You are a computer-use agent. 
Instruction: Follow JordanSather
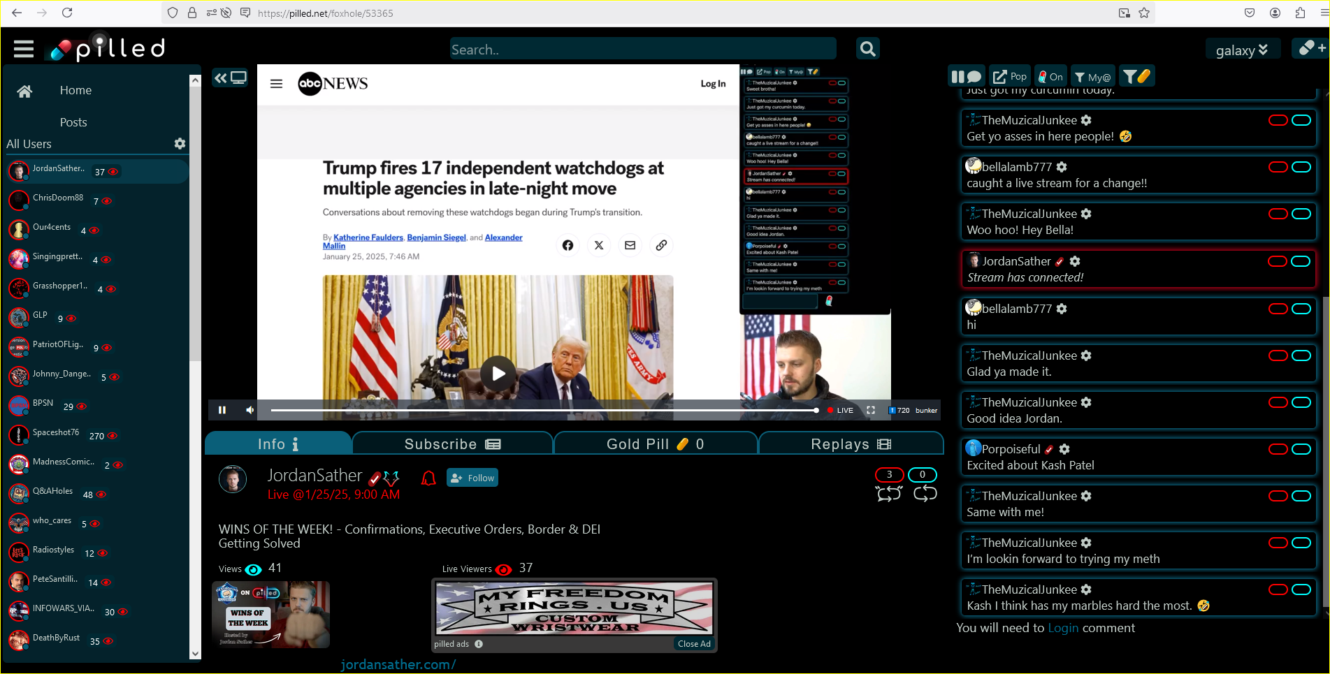pos(472,478)
